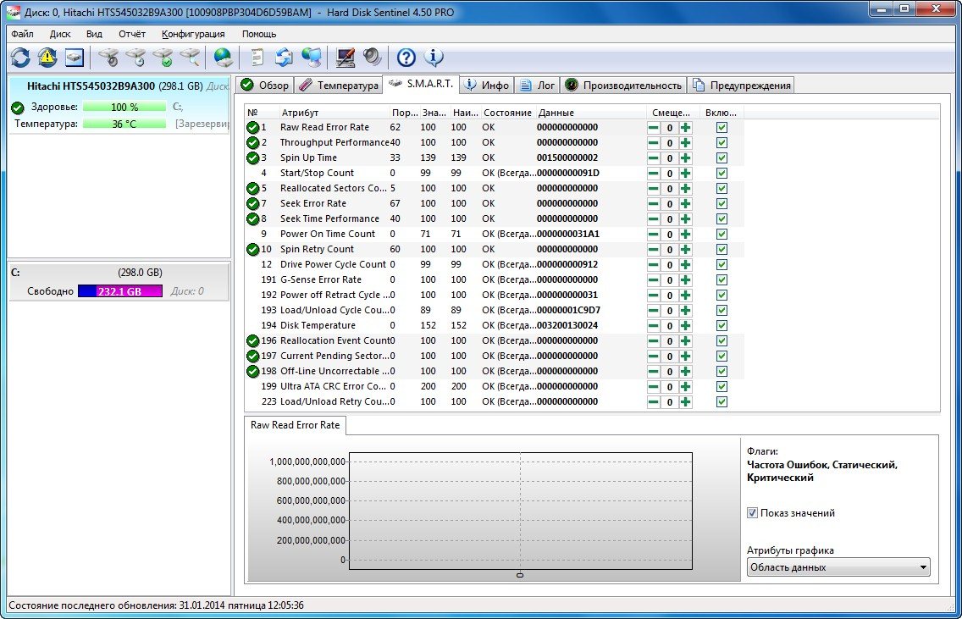Decrease offset for Seek Error Rate with minus

(x=653, y=204)
